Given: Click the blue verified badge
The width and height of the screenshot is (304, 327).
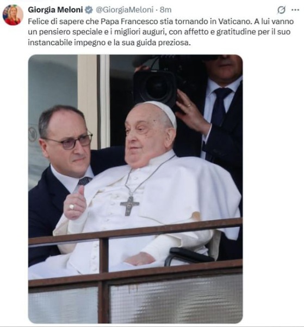Looking at the screenshot, I should [x=89, y=10].
